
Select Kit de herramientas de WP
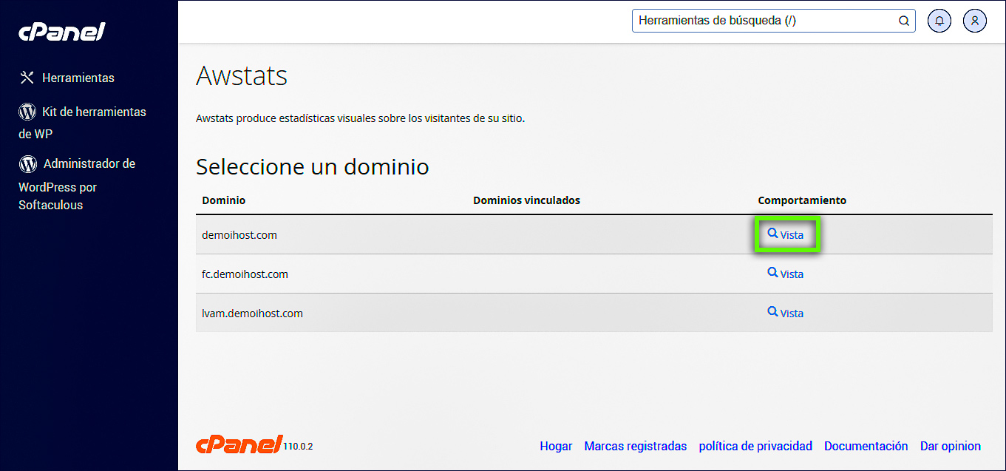pyautogui.click(x=93, y=112)
